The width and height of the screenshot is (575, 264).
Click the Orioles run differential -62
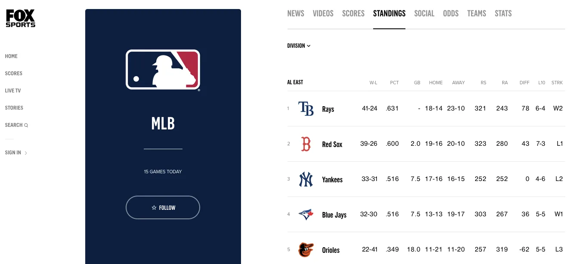pos(524,249)
